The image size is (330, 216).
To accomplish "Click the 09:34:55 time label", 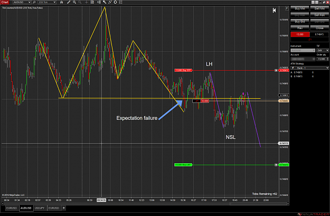I will tap(101, 200).
